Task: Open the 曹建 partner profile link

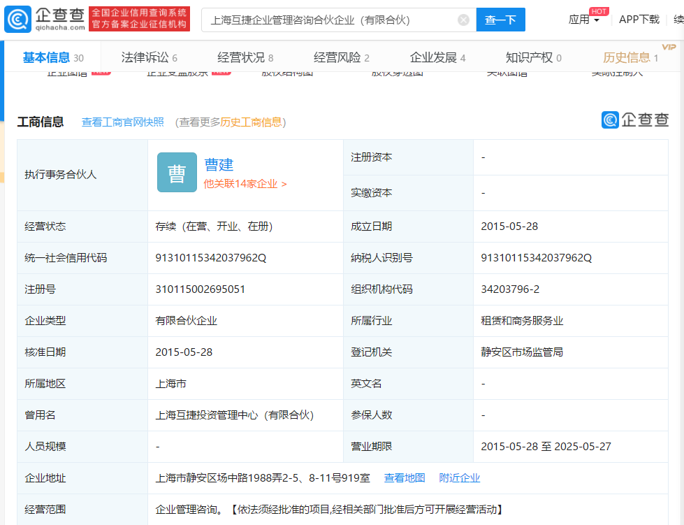Action: [219, 164]
